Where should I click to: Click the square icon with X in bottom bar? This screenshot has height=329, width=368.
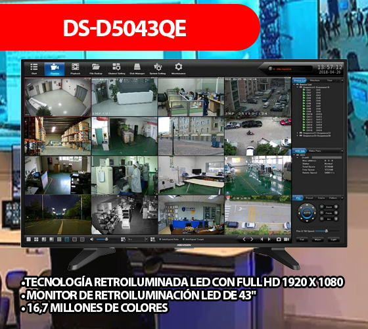74,240
